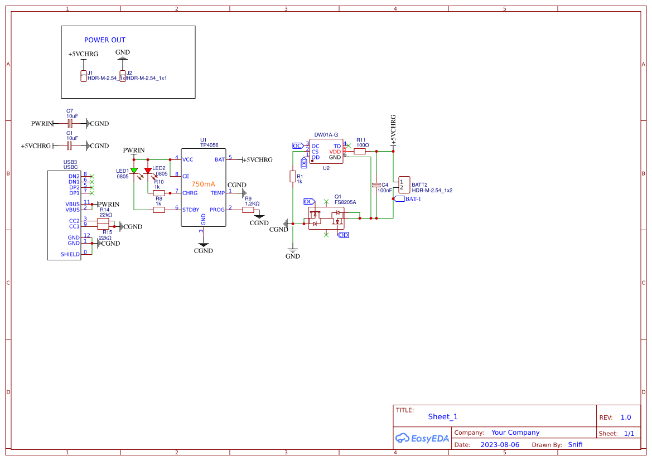Toggle the OD net flag below Q1

pos(342,235)
